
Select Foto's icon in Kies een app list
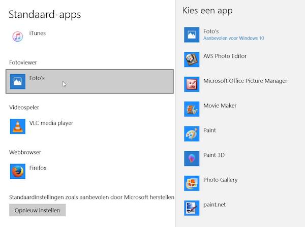pos(192,35)
